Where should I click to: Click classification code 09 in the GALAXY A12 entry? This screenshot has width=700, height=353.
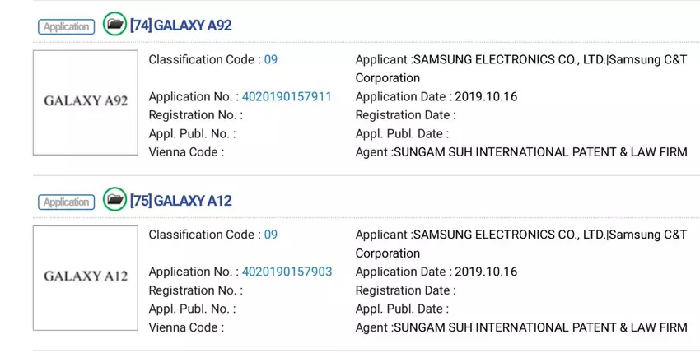pyautogui.click(x=271, y=235)
